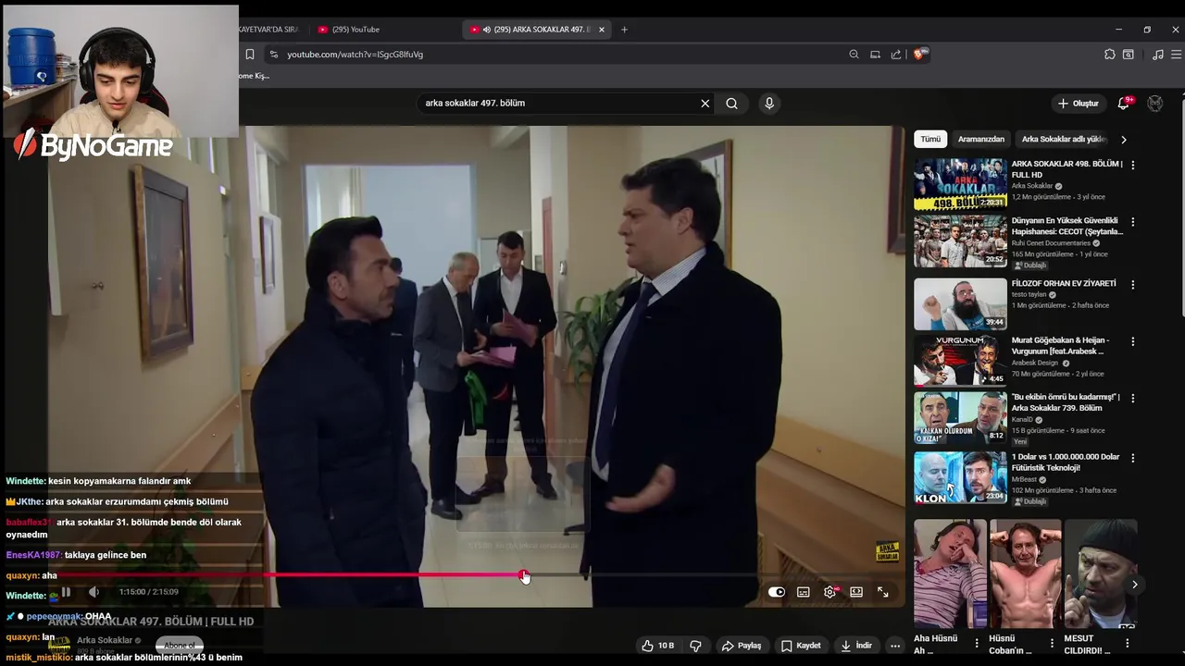The height and width of the screenshot is (666, 1185).
Task: Open the 'Hüsnü Coban'ın' short
Action: pyautogui.click(x=1026, y=573)
